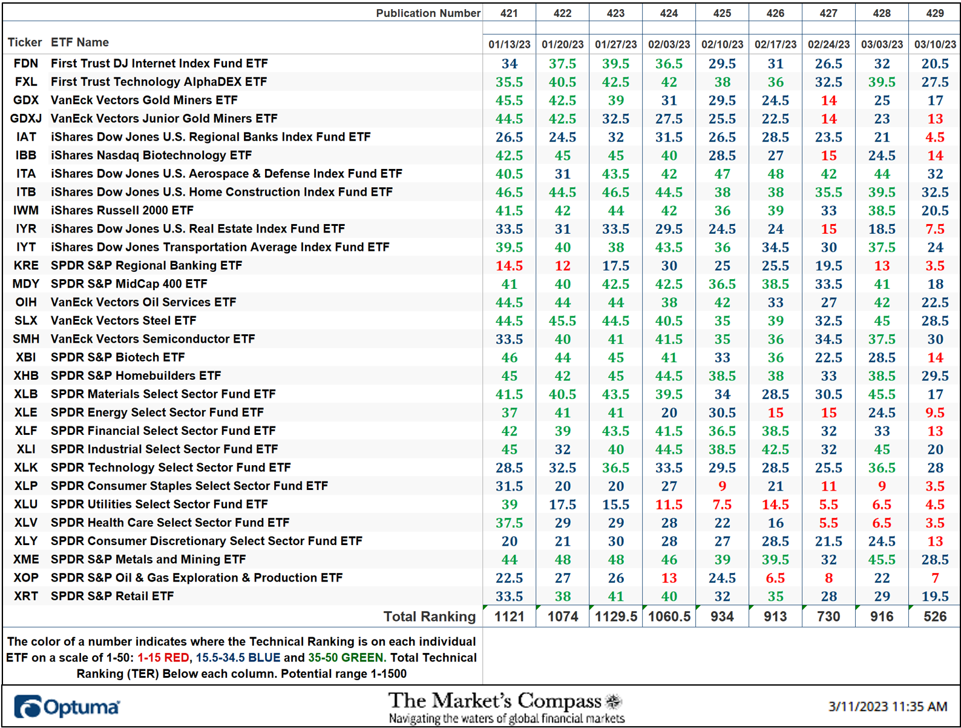Click publication number 429 header
The height and width of the screenshot is (728, 961).
pyautogui.click(x=935, y=13)
